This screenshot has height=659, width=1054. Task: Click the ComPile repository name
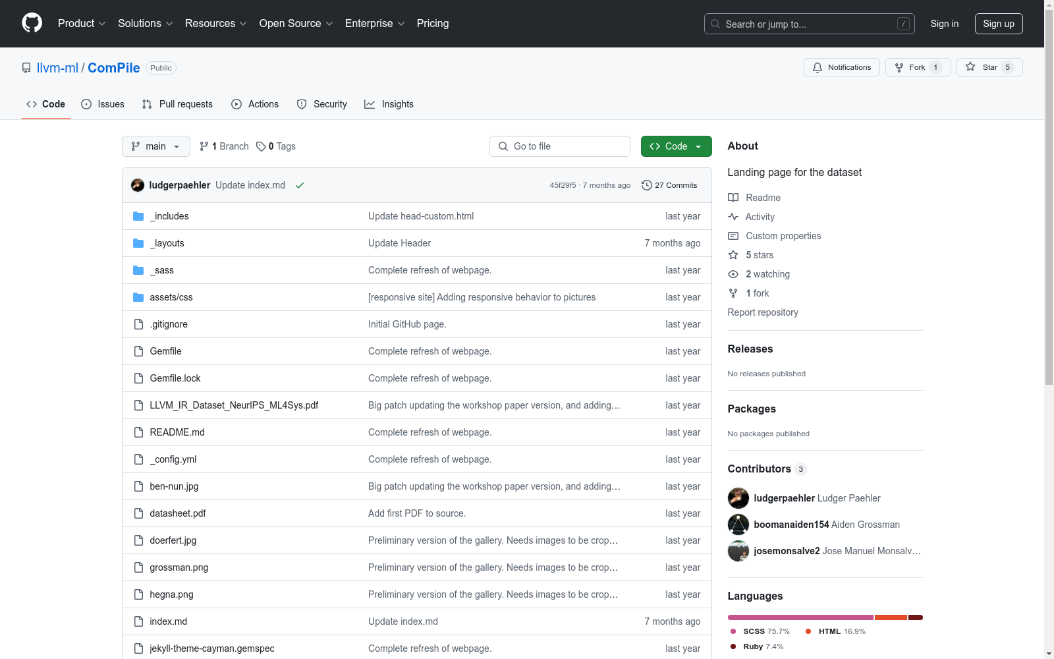pos(114,68)
